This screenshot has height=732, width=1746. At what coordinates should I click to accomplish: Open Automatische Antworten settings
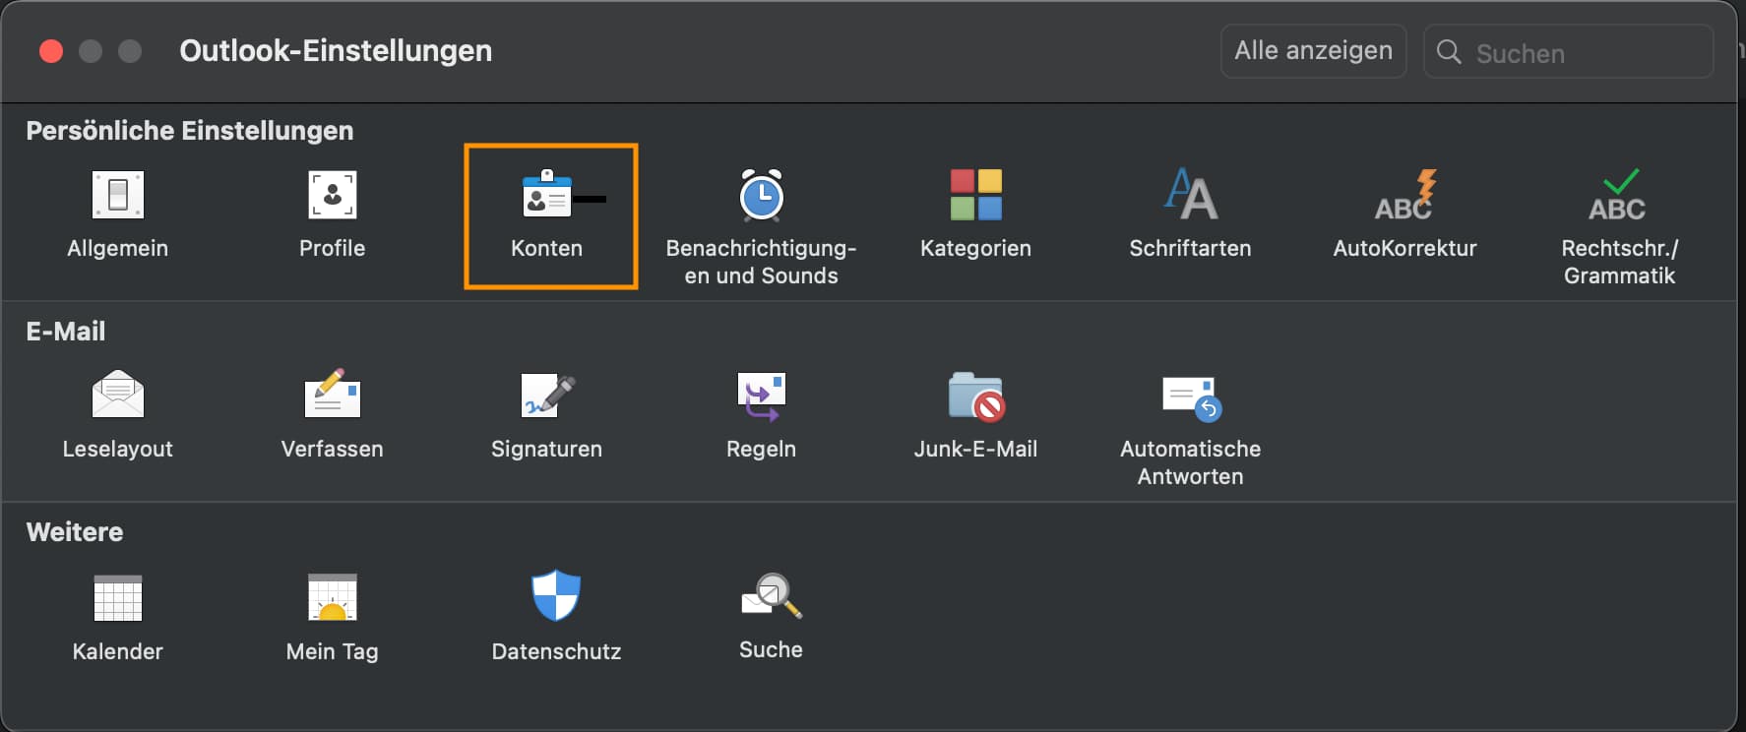pos(1190,397)
